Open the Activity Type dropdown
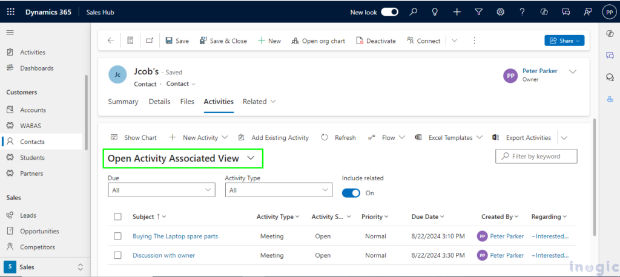Image resolution: width=620 pixels, height=277 pixels. [279, 190]
